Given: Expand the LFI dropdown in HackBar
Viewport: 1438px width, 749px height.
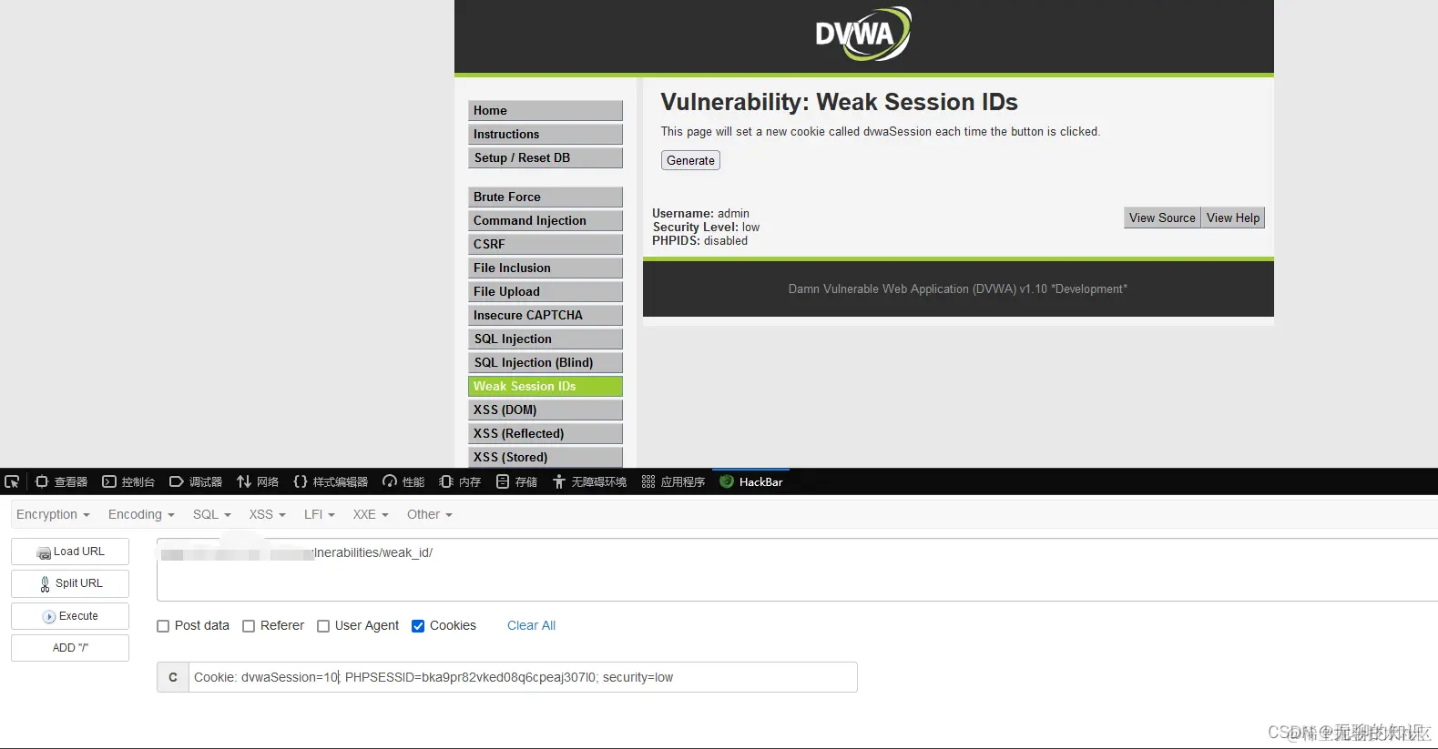Looking at the screenshot, I should [x=320, y=514].
